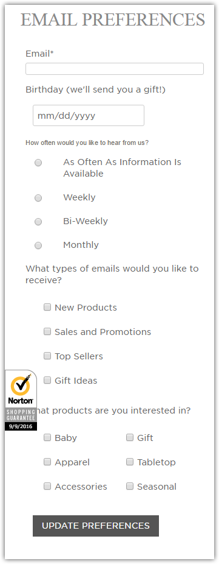The image size is (219, 564).
Task: Enable Sales and Promotions emails
Action: coord(47,331)
